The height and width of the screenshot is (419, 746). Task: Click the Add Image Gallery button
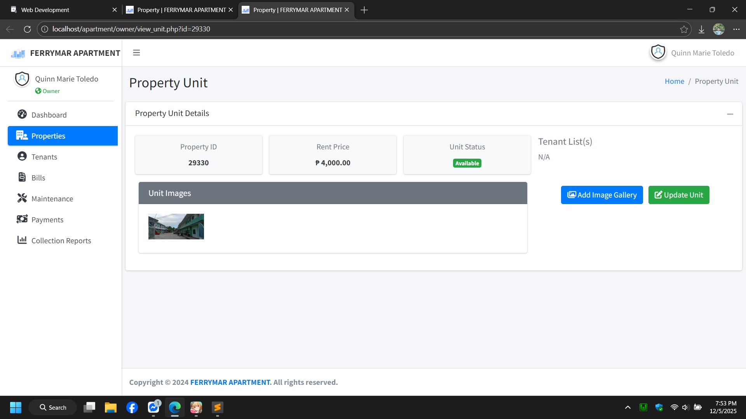click(x=601, y=195)
